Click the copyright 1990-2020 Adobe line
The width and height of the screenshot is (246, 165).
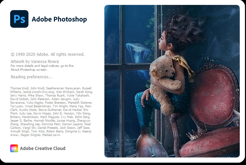click(47, 54)
